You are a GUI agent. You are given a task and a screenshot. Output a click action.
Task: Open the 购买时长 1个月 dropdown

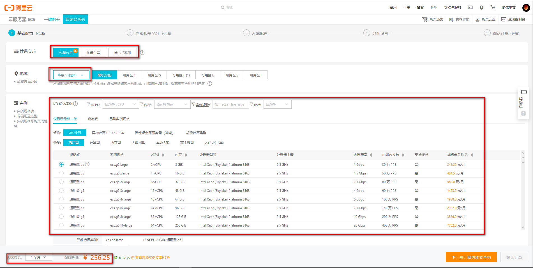point(39,257)
